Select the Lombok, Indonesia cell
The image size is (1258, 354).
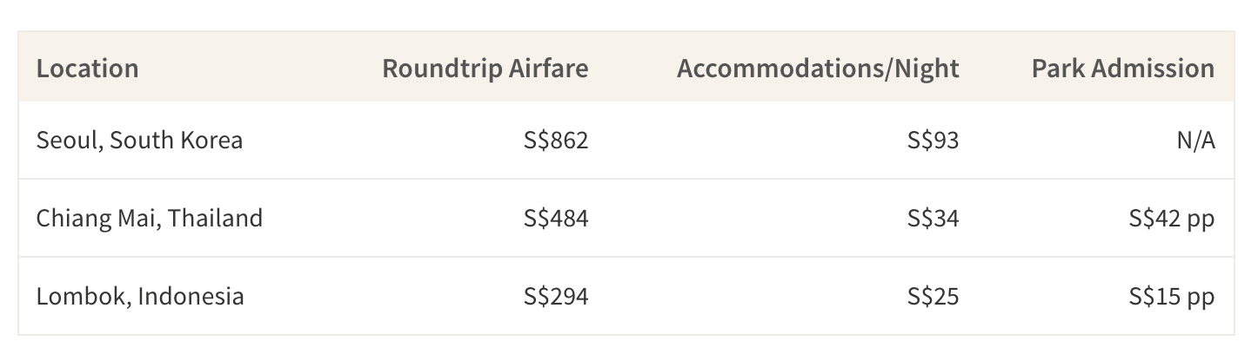[x=140, y=296]
